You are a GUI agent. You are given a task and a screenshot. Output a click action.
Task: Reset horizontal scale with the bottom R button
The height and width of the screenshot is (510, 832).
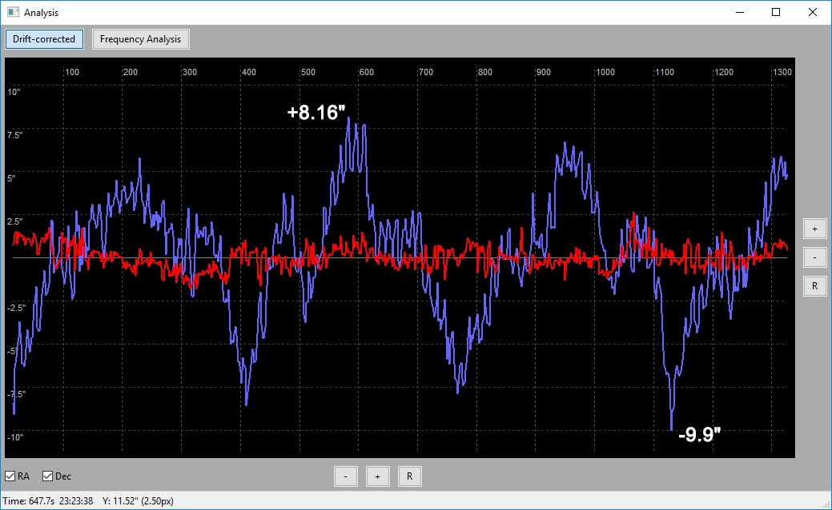(x=409, y=476)
